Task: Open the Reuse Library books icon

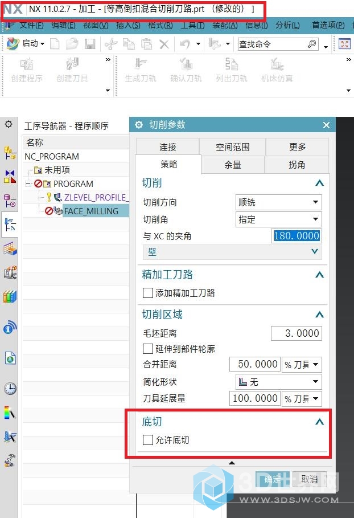Action: 10,296
